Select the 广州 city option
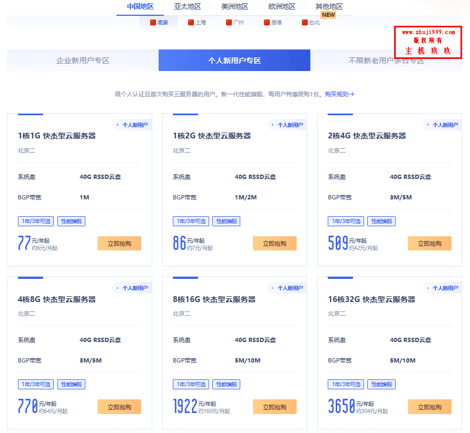The height and width of the screenshot is (433, 470). click(x=234, y=23)
